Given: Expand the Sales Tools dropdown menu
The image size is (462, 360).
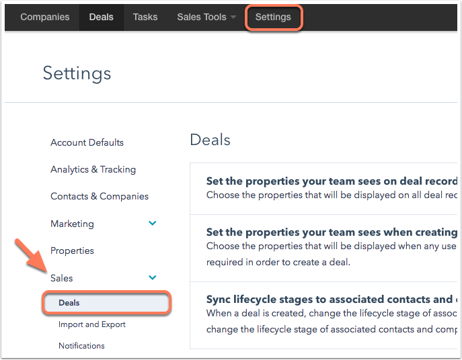Looking at the screenshot, I should [x=206, y=17].
